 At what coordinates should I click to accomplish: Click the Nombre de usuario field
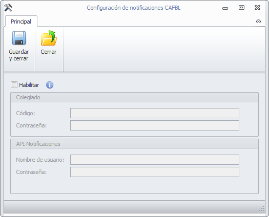(x=155, y=160)
